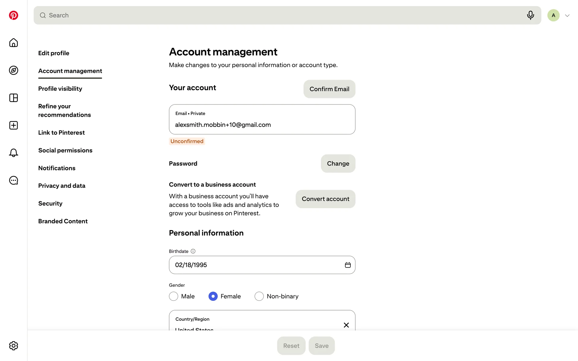Open Profile visibility settings tab
Viewport: 578px width, 361px height.
tap(60, 89)
